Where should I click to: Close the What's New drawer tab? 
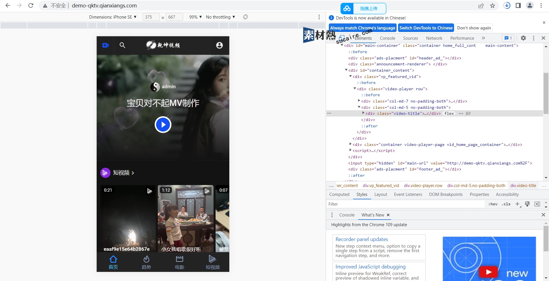pos(388,215)
